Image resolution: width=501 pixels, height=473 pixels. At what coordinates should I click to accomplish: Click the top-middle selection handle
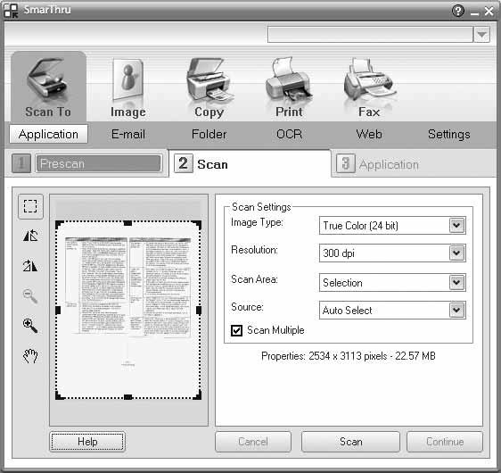click(x=127, y=223)
